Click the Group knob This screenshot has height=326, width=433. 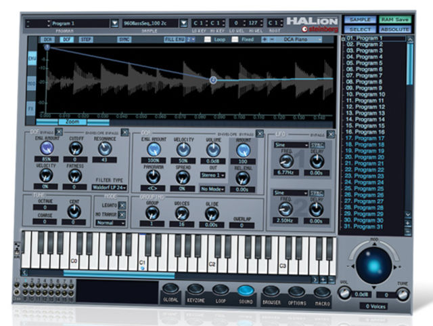pos(152,213)
